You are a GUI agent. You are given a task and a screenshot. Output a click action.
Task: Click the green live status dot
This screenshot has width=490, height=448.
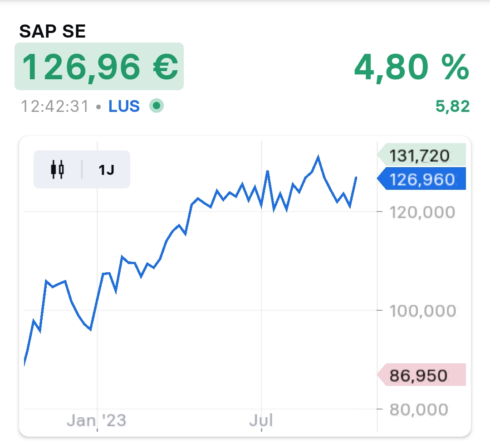[156, 106]
